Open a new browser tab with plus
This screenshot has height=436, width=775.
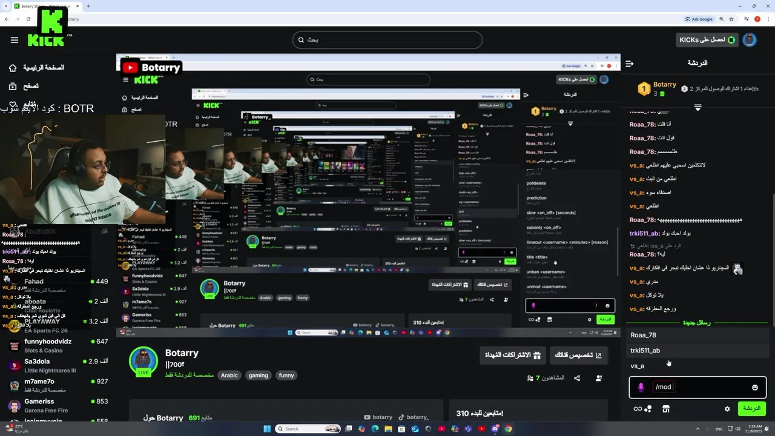click(88, 6)
